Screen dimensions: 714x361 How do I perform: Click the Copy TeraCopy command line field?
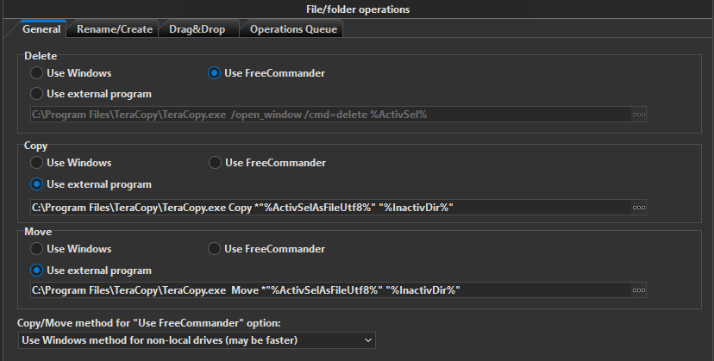tap(328, 208)
